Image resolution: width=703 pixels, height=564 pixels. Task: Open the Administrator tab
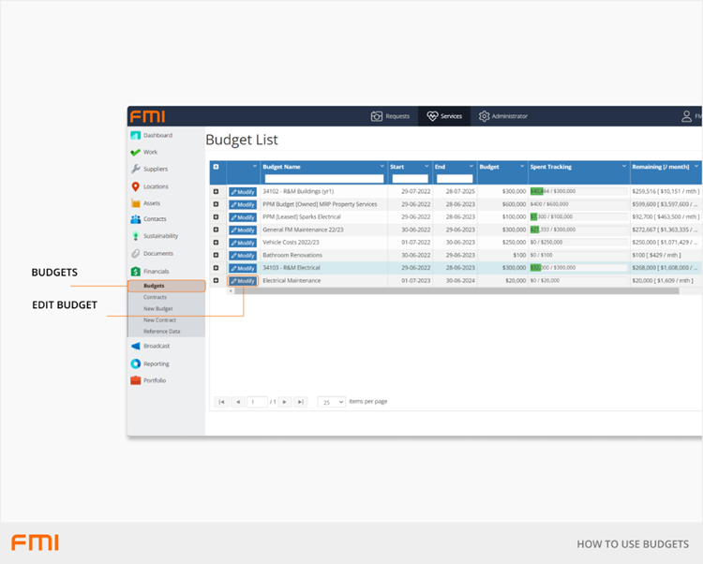pos(502,116)
